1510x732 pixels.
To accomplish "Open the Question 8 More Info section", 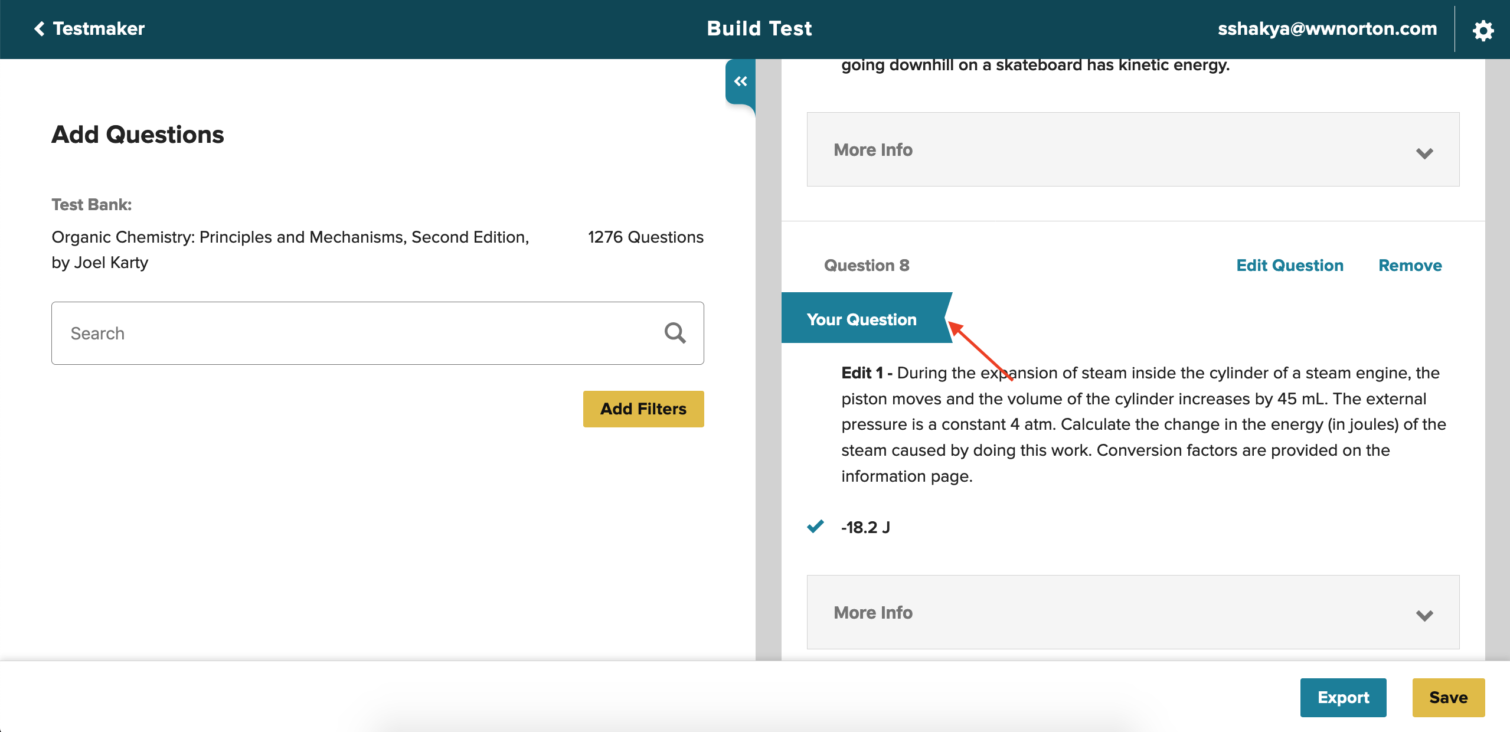I will tap(872, 613).
